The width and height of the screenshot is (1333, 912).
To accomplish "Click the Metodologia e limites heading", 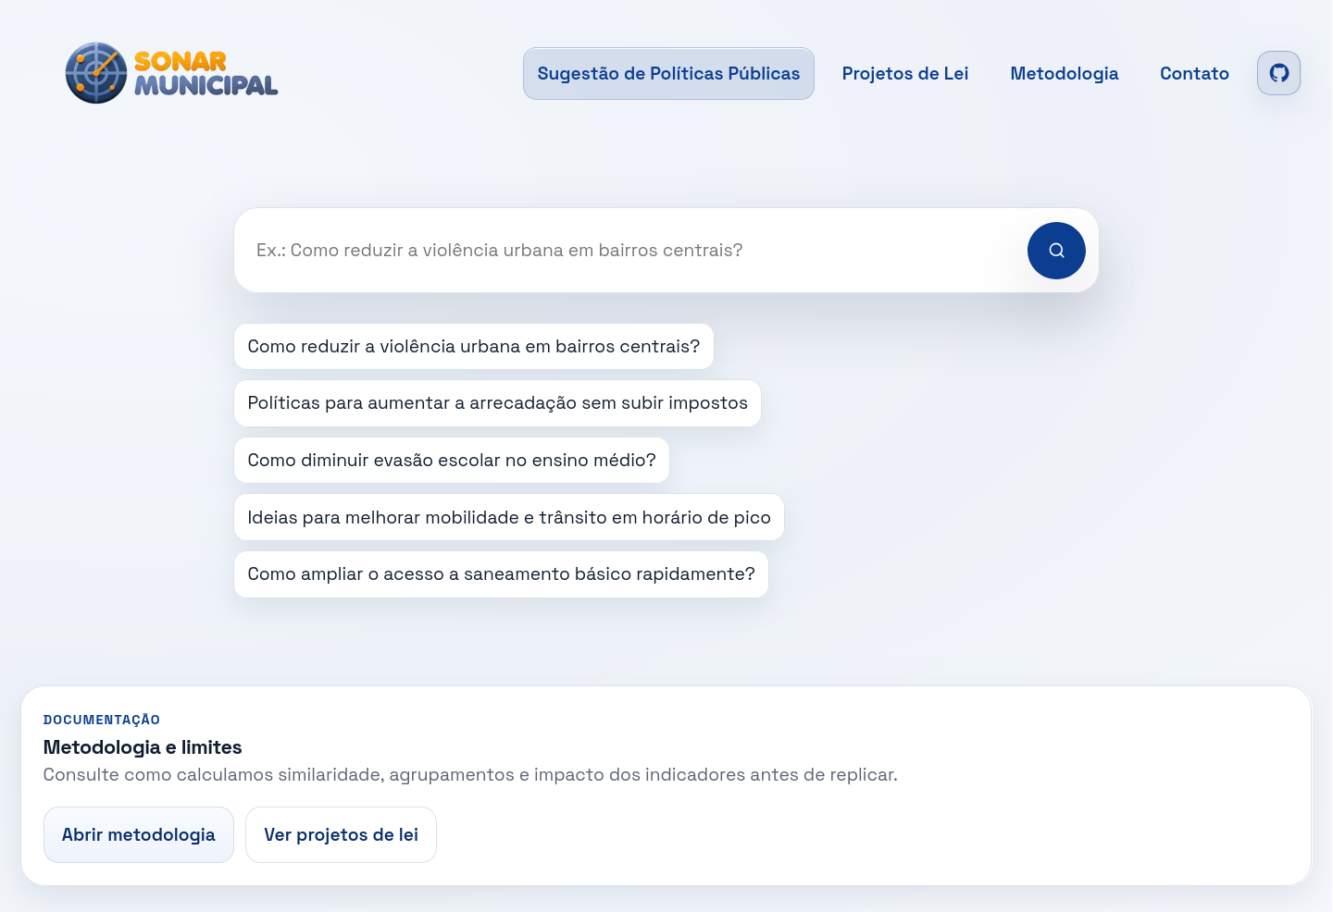I will tap(143, 747).
